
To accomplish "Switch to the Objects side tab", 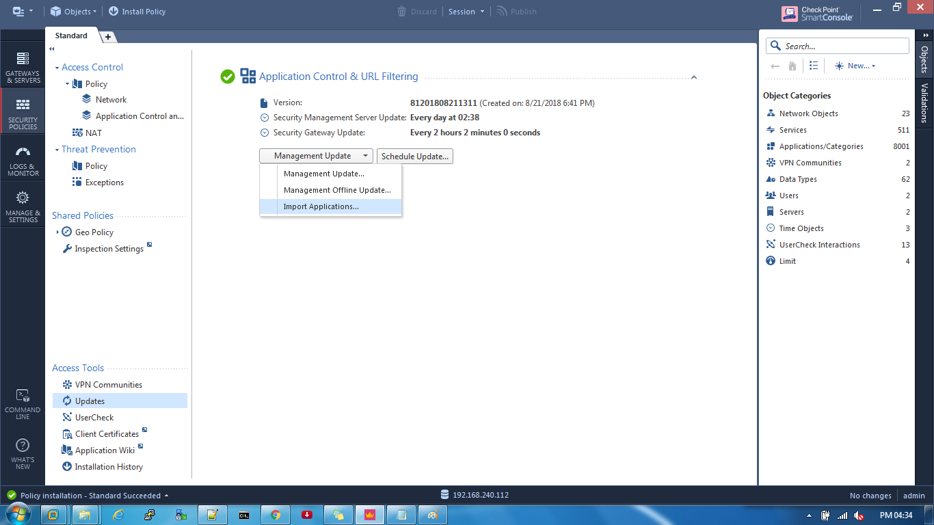I will pyautogui.click(x=924, y=59).
